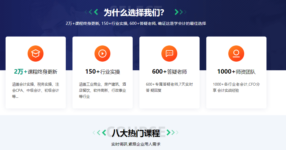Open the 150+行业实操 card title
286x150 pixels.
click(x=103, y=72)
